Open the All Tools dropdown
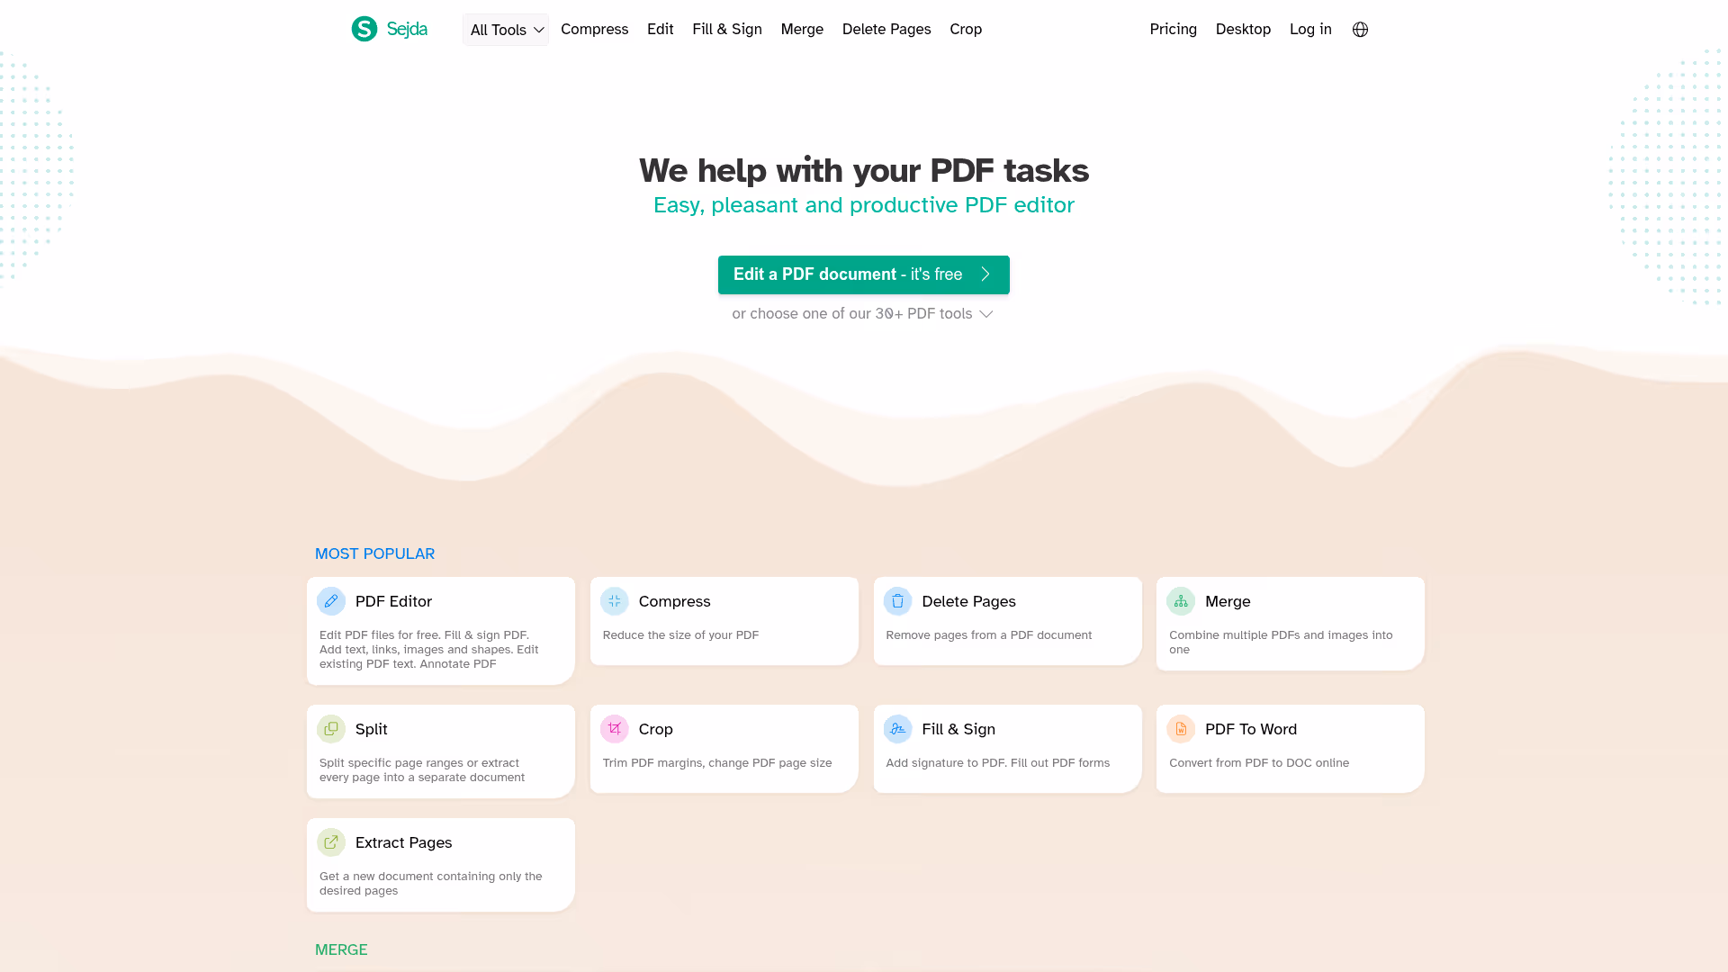The width and height of the screenshot is (1728, 972). coord(505,29)
